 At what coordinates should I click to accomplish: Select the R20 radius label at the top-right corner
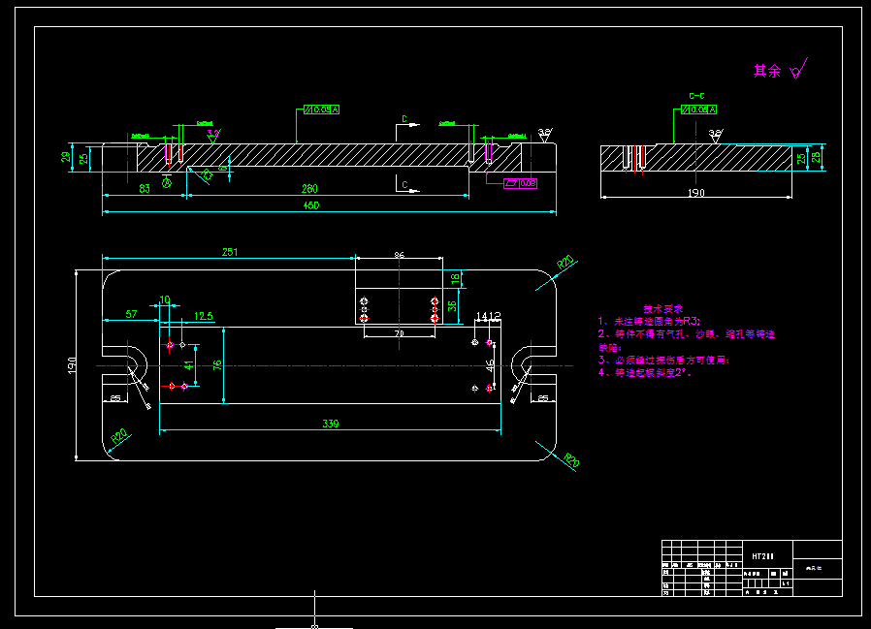tap(565, 262)
